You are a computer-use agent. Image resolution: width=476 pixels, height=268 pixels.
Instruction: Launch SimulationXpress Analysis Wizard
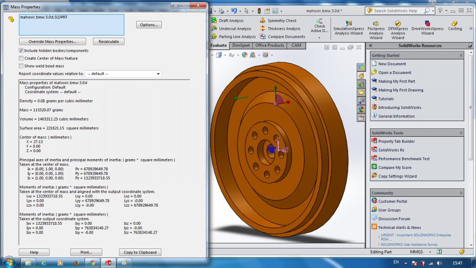[349, 27]
